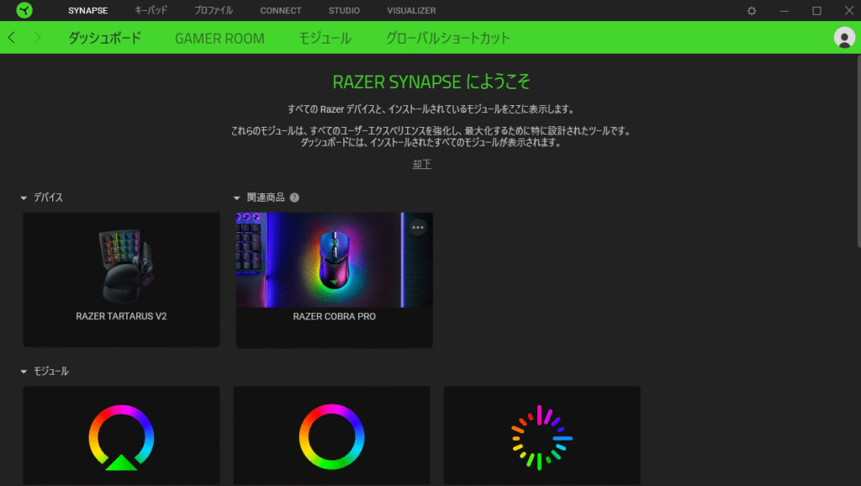Click the help icon beside 関連商品
861x486 pixels.
pyautogui.click(x=294, y=198)
